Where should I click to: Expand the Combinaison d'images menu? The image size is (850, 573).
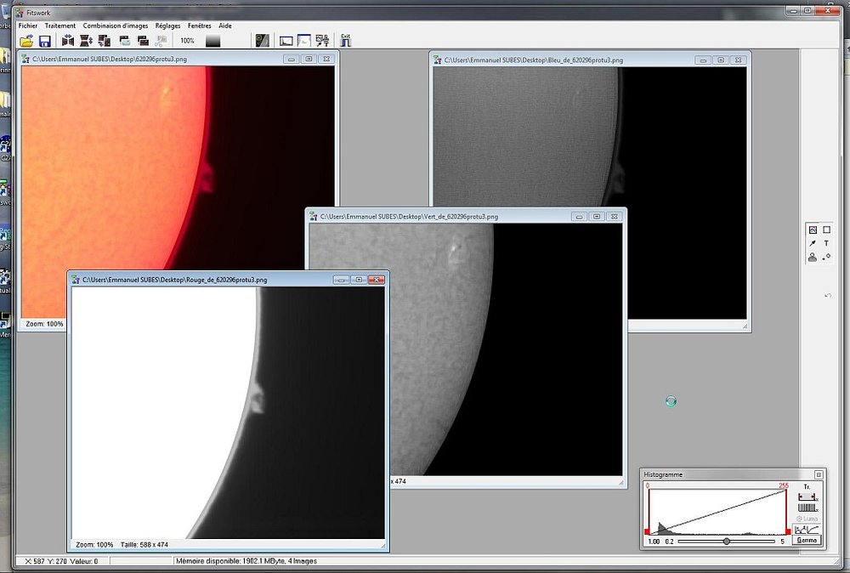pyautogui.click(x=116, y=26)
